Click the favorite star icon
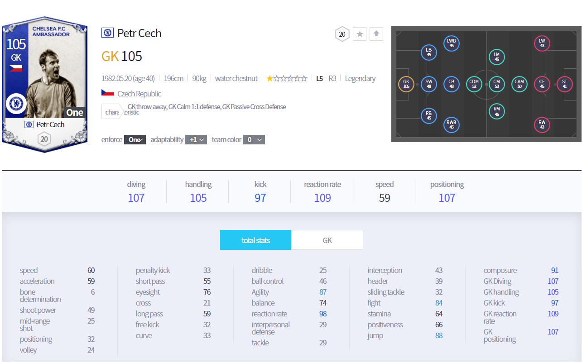 pyautogui.click(x=360, y=34)
